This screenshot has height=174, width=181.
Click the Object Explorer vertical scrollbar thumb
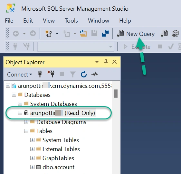click(116, 94)
